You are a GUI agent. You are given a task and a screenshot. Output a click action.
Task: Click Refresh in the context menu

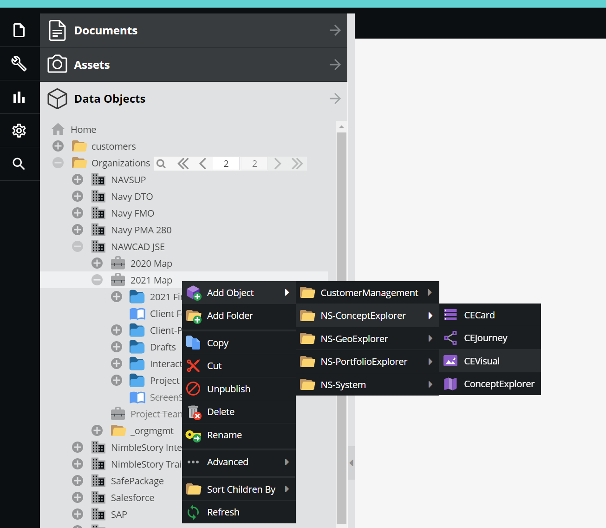point(223,512)
